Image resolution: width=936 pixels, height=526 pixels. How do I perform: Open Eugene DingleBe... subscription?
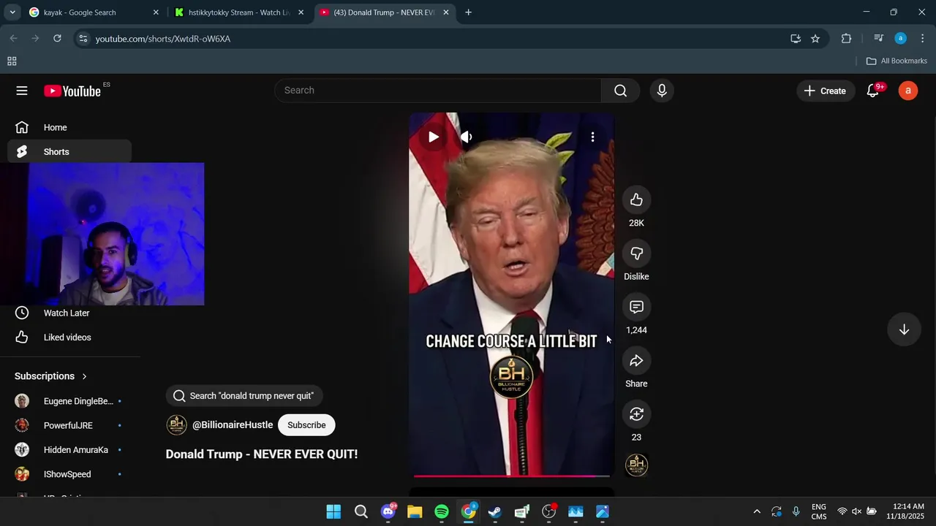pos(69,401)
